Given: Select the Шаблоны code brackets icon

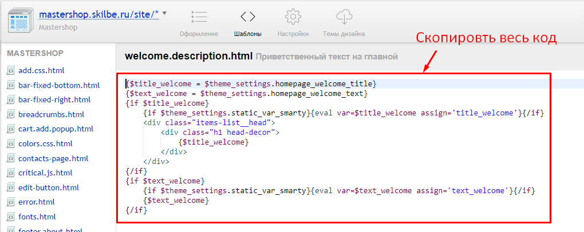Looking at the screenshot, I should (247, 17).
